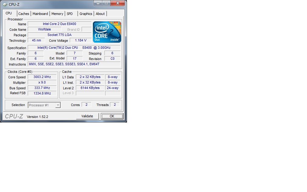Screen dimensions: 307x192
Task: Click the Core Voltage value 1.184 V
Action: pos(81,40)
